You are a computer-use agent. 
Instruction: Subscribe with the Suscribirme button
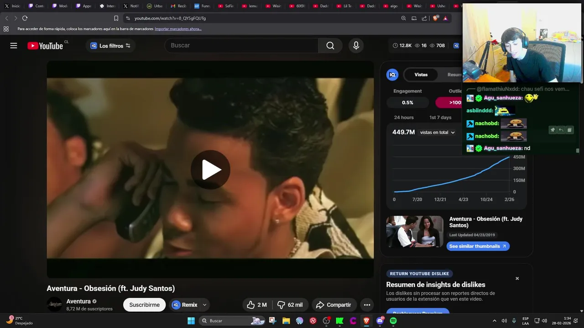tap(144, 305)
